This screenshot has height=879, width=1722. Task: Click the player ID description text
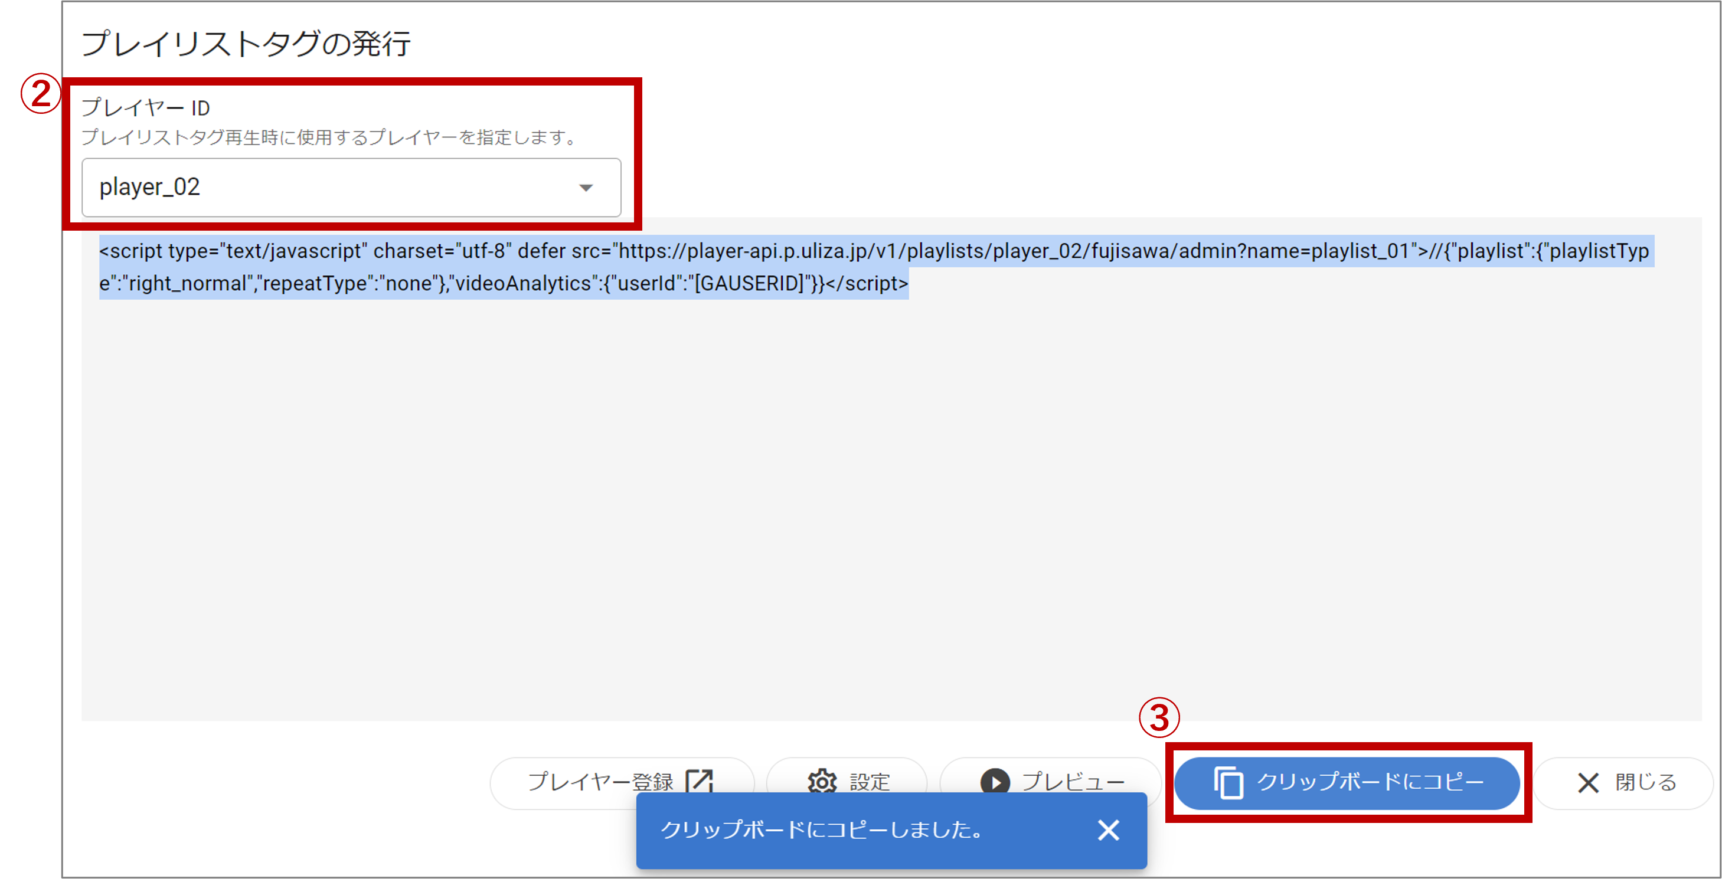(329, 137)
